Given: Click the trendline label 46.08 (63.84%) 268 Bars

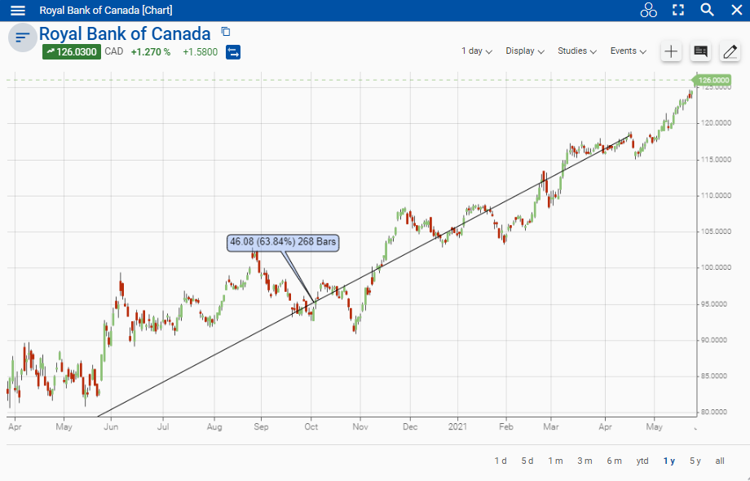Looking at the screenshot, I should [283, 242].
